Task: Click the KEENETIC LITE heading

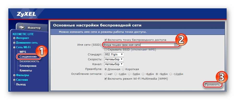Action: click(x=23, y=34)
